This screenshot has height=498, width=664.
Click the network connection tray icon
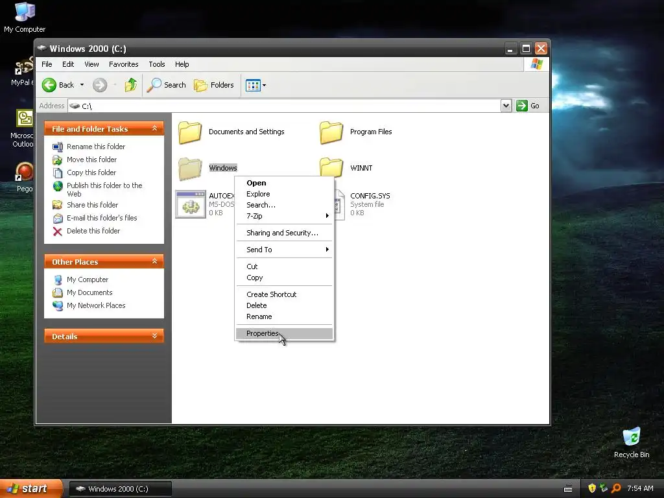pos(604,489)
